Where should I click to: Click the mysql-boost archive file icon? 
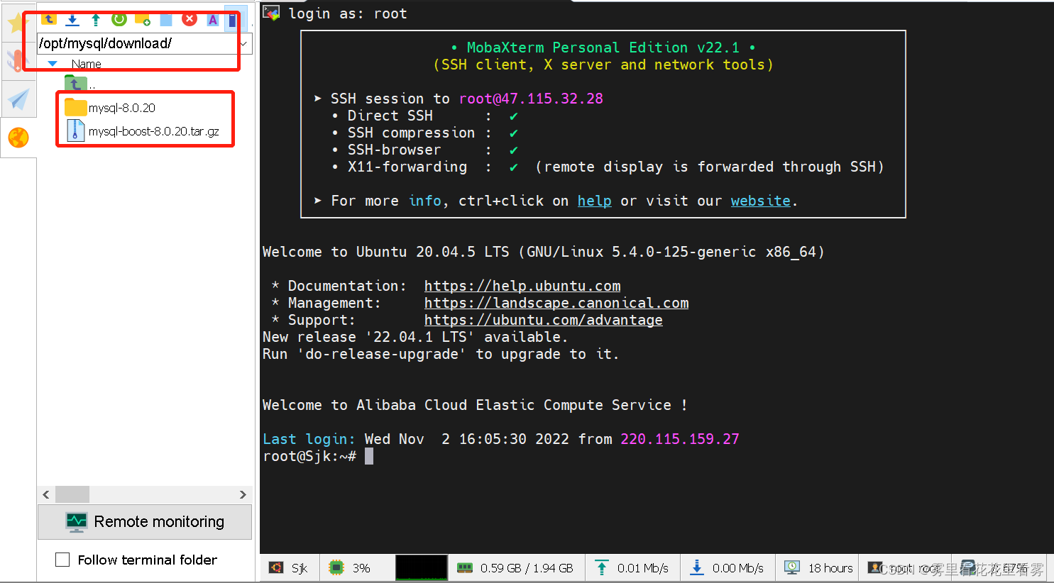[75, 131]
